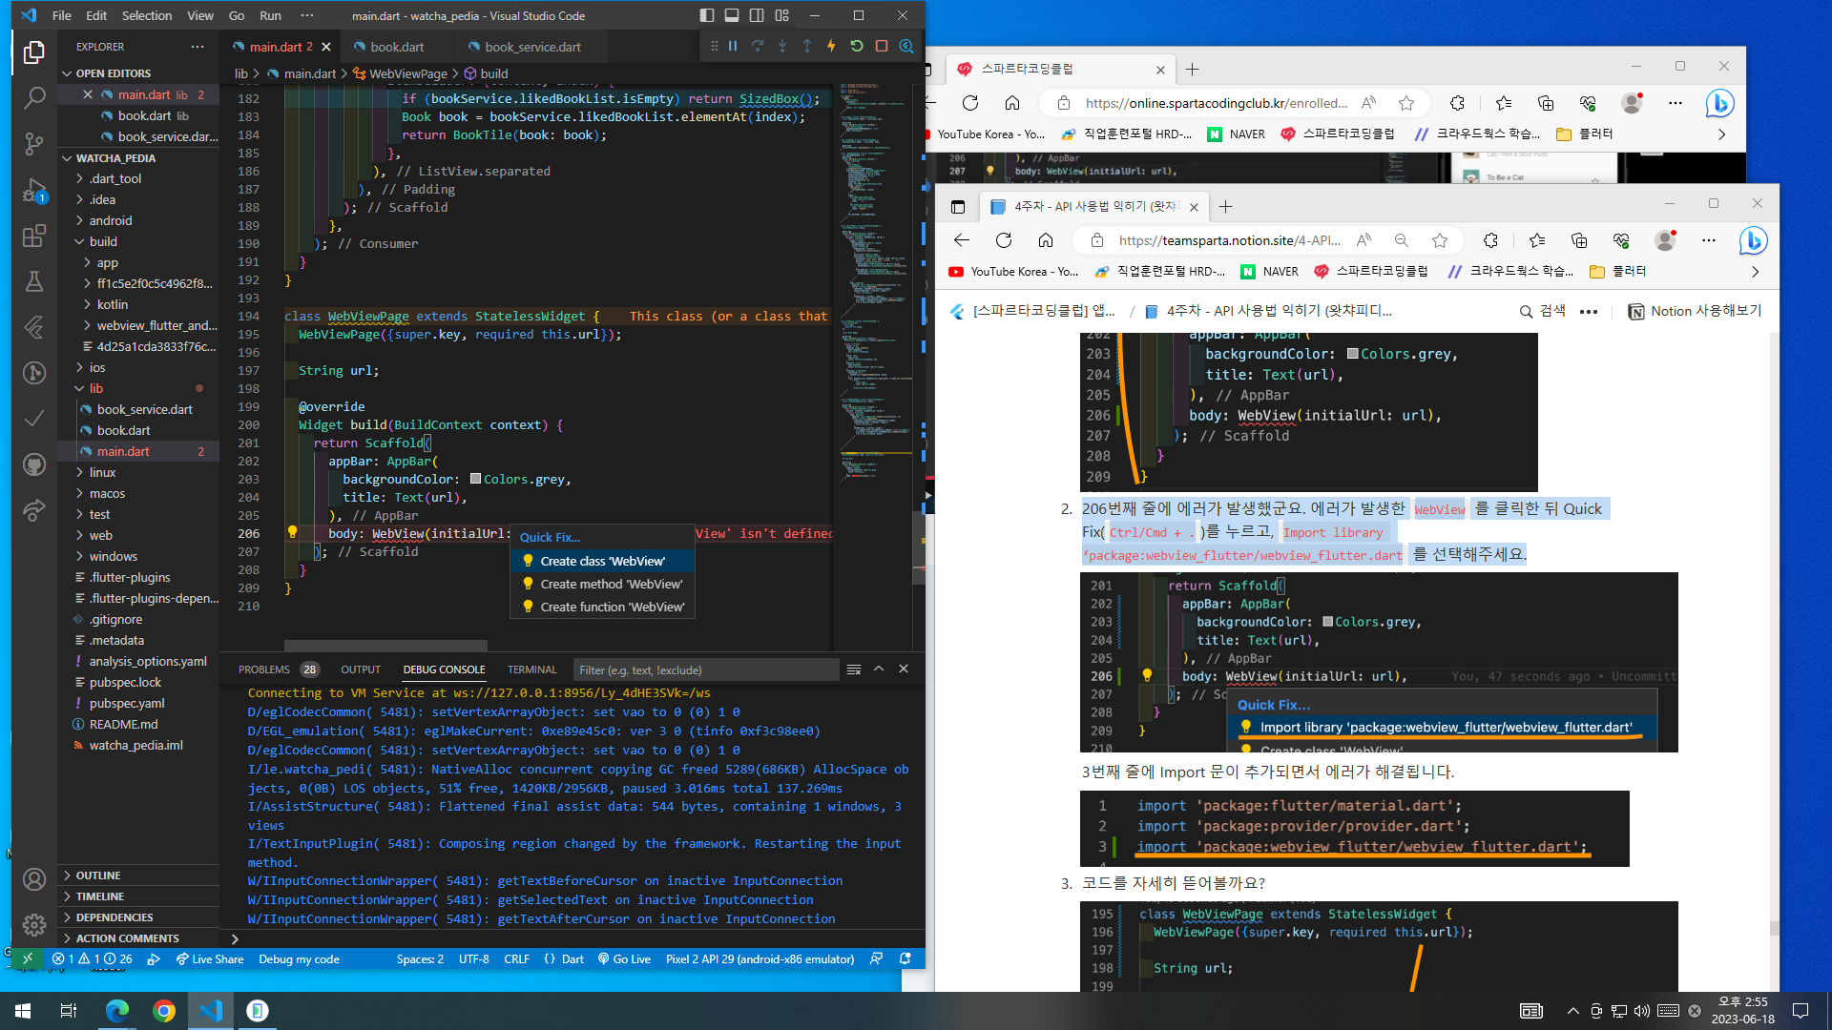This screenshot has width=1832, height=1030.
Task: Clear the debug console output
Action: [854, 669]
